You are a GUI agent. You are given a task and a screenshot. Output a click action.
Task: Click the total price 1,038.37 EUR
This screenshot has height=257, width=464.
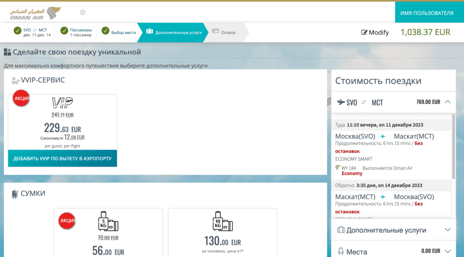point(425,32)
